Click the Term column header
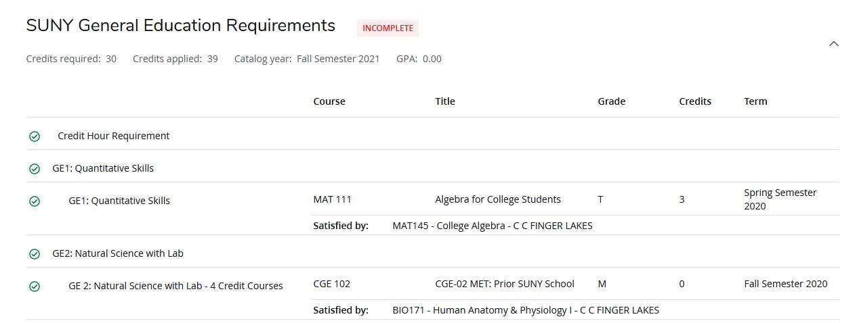The width and height of the screenshot is (857, 323). [x=755, y=101]
